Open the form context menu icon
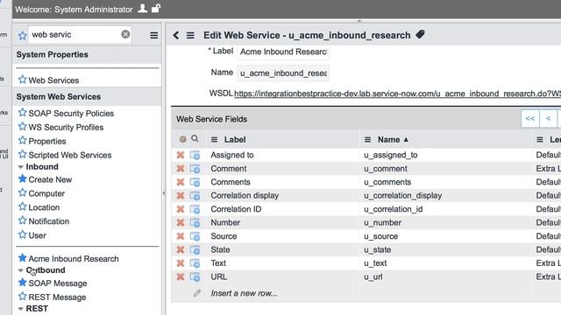This screenshot has height=315, width=561. coord(190,35)
